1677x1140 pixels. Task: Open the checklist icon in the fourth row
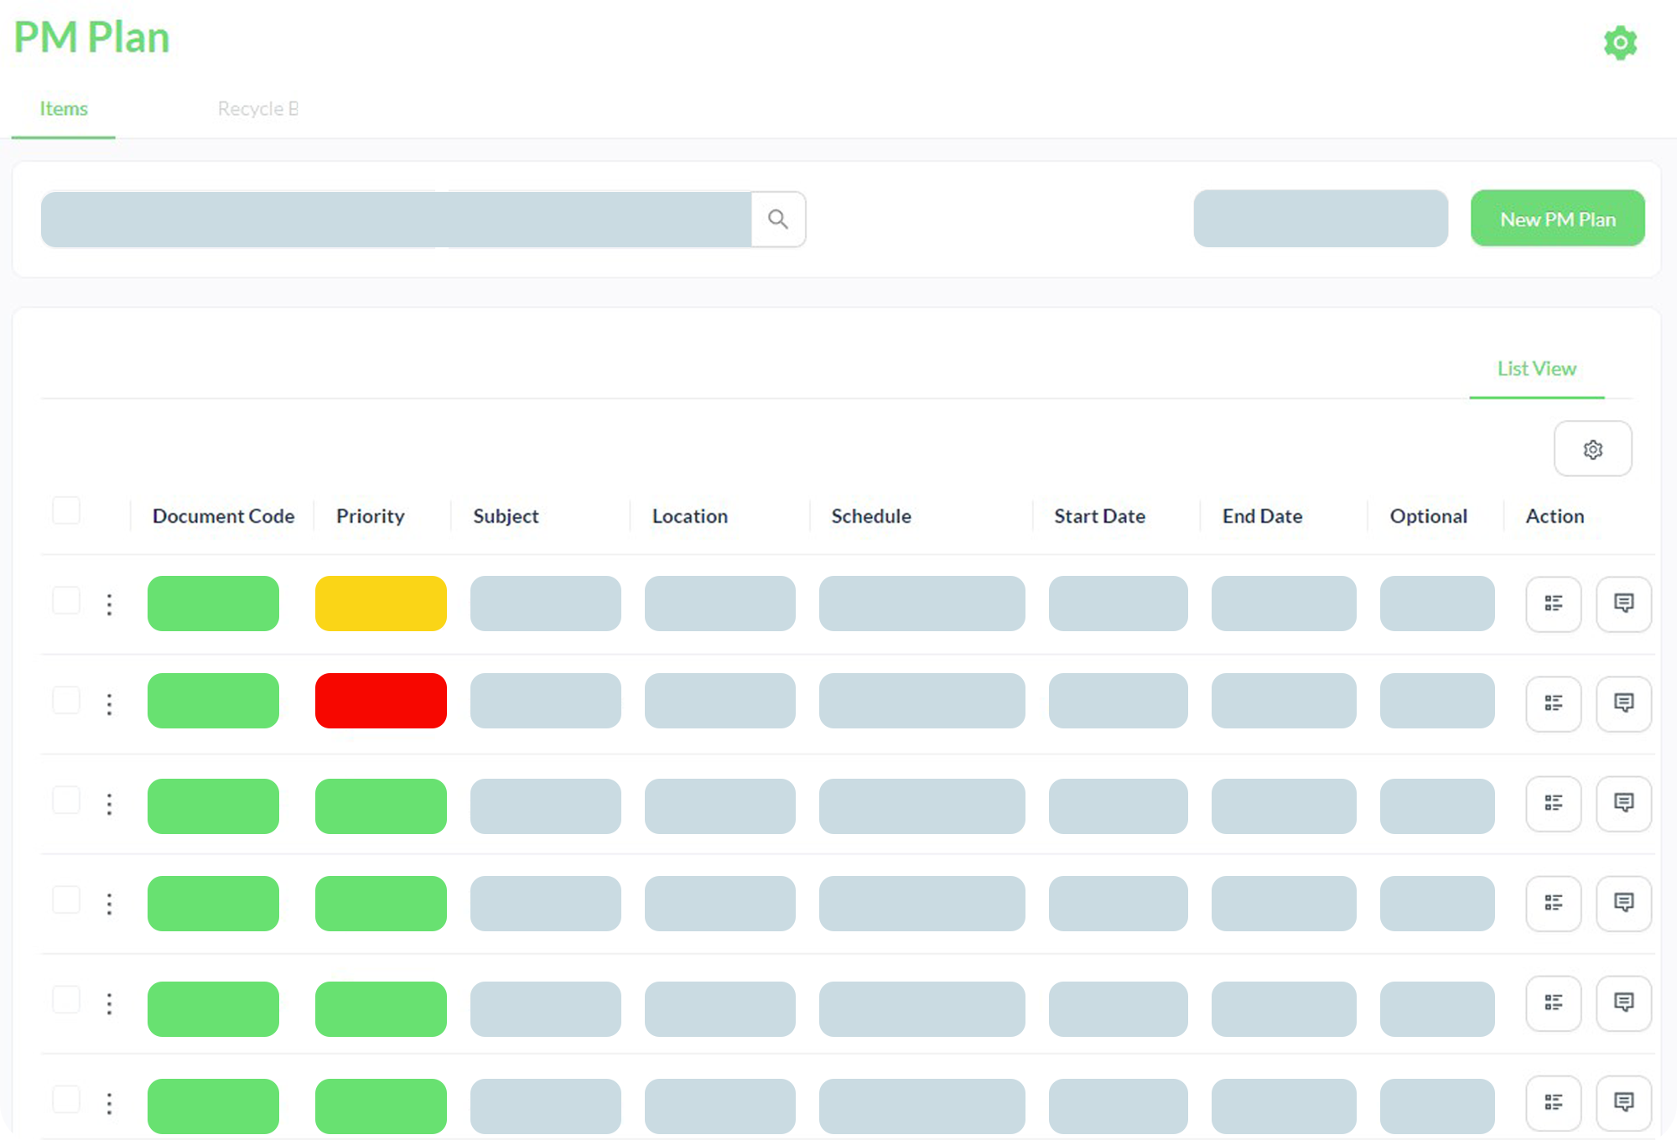[x=1553, y=903]
